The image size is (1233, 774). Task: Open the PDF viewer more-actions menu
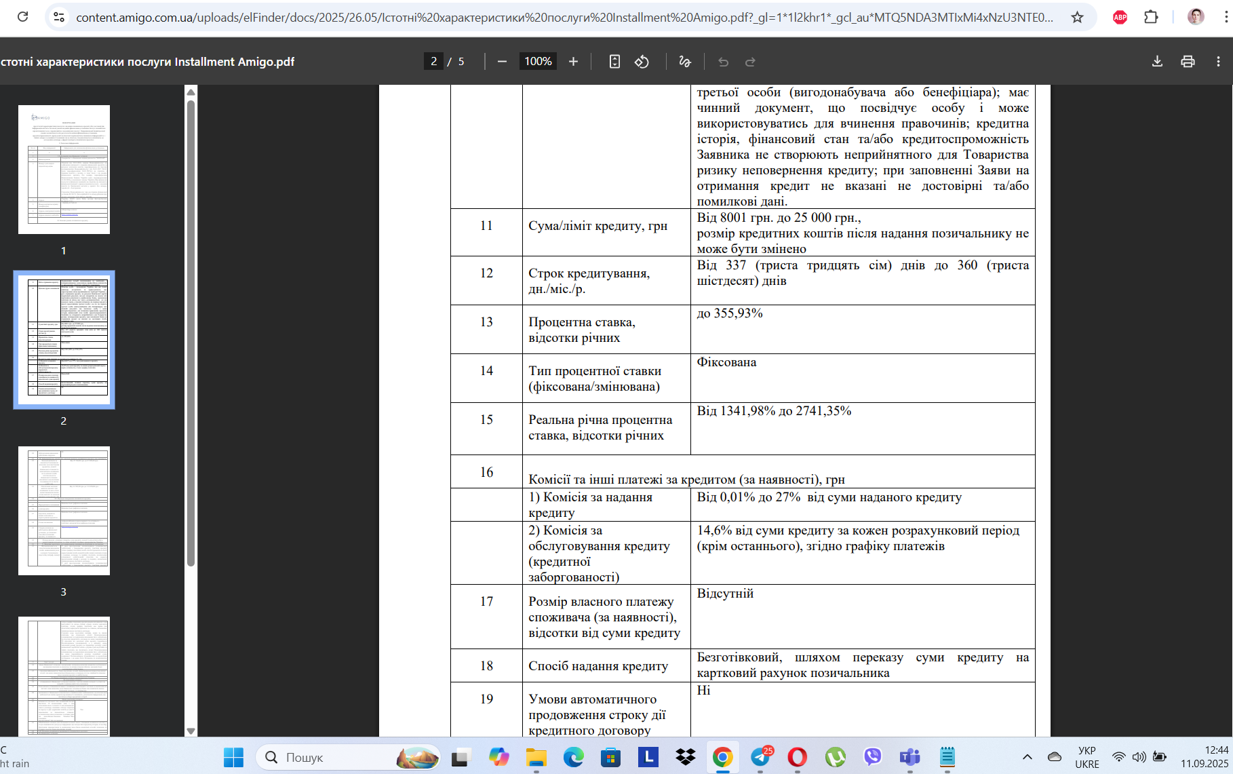point(1218,62)
